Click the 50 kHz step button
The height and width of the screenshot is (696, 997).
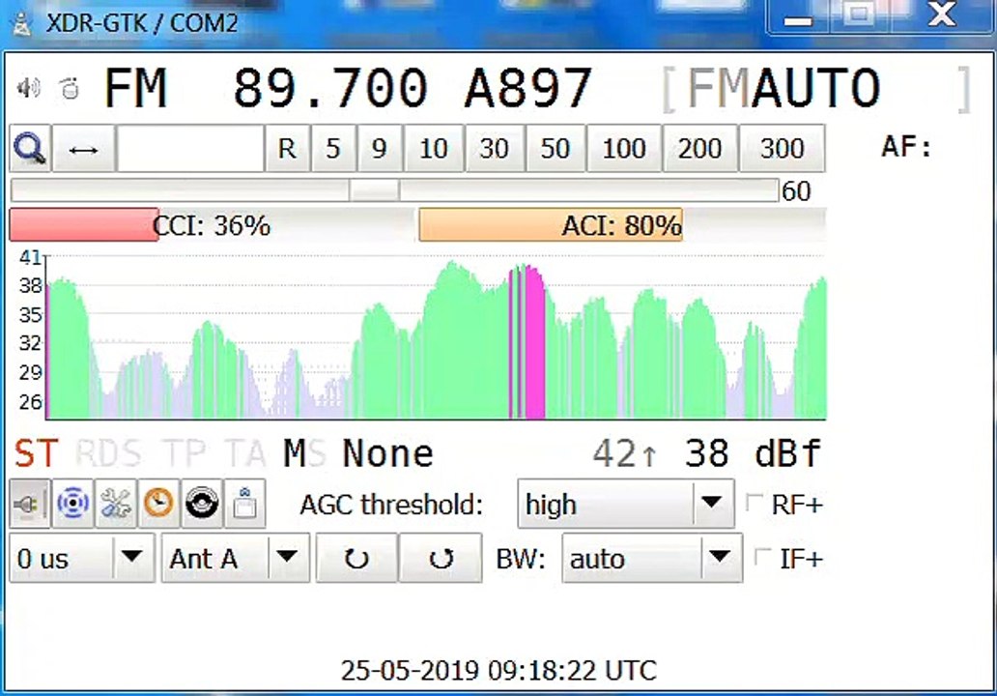tap(555, 148)
